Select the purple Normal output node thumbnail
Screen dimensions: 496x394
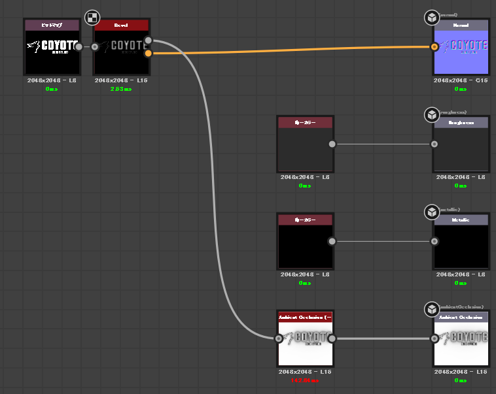[x=461, y=52]
